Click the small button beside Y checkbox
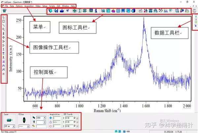Screen dimensions: 198x133 pyautogui.click(x=77, y=122)
